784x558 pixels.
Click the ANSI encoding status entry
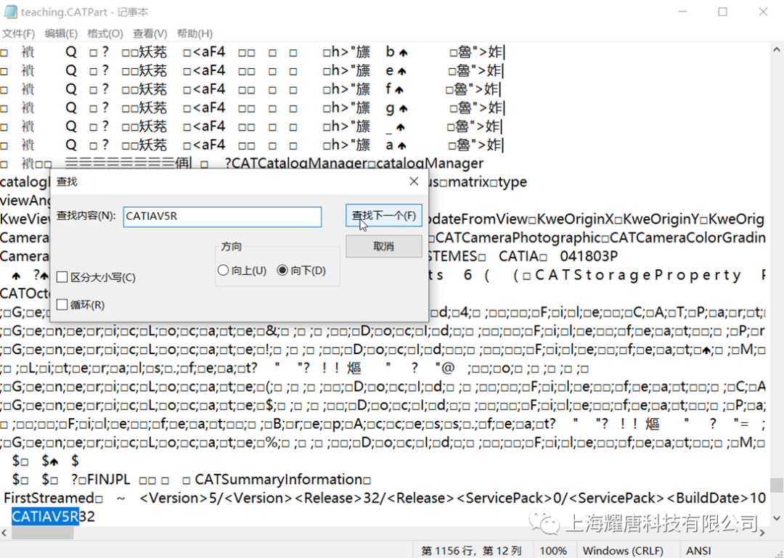click(x=698, y=551)
